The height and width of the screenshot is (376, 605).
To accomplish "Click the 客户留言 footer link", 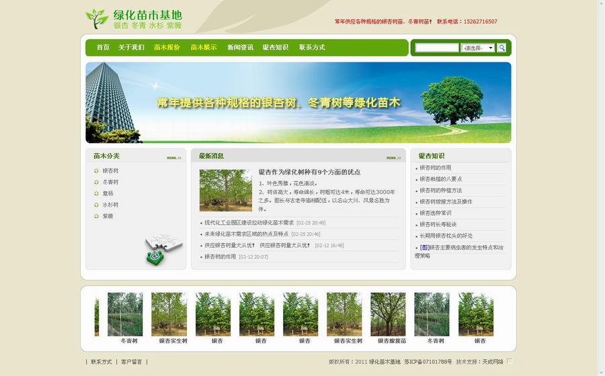I will pos(132,362).
